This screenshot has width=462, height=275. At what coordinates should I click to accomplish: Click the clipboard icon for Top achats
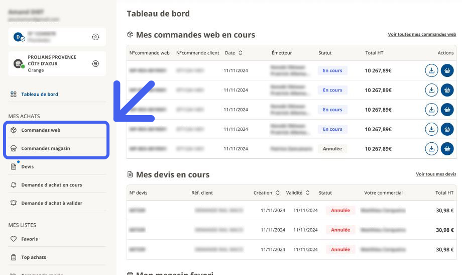click(x=14, y=257)
